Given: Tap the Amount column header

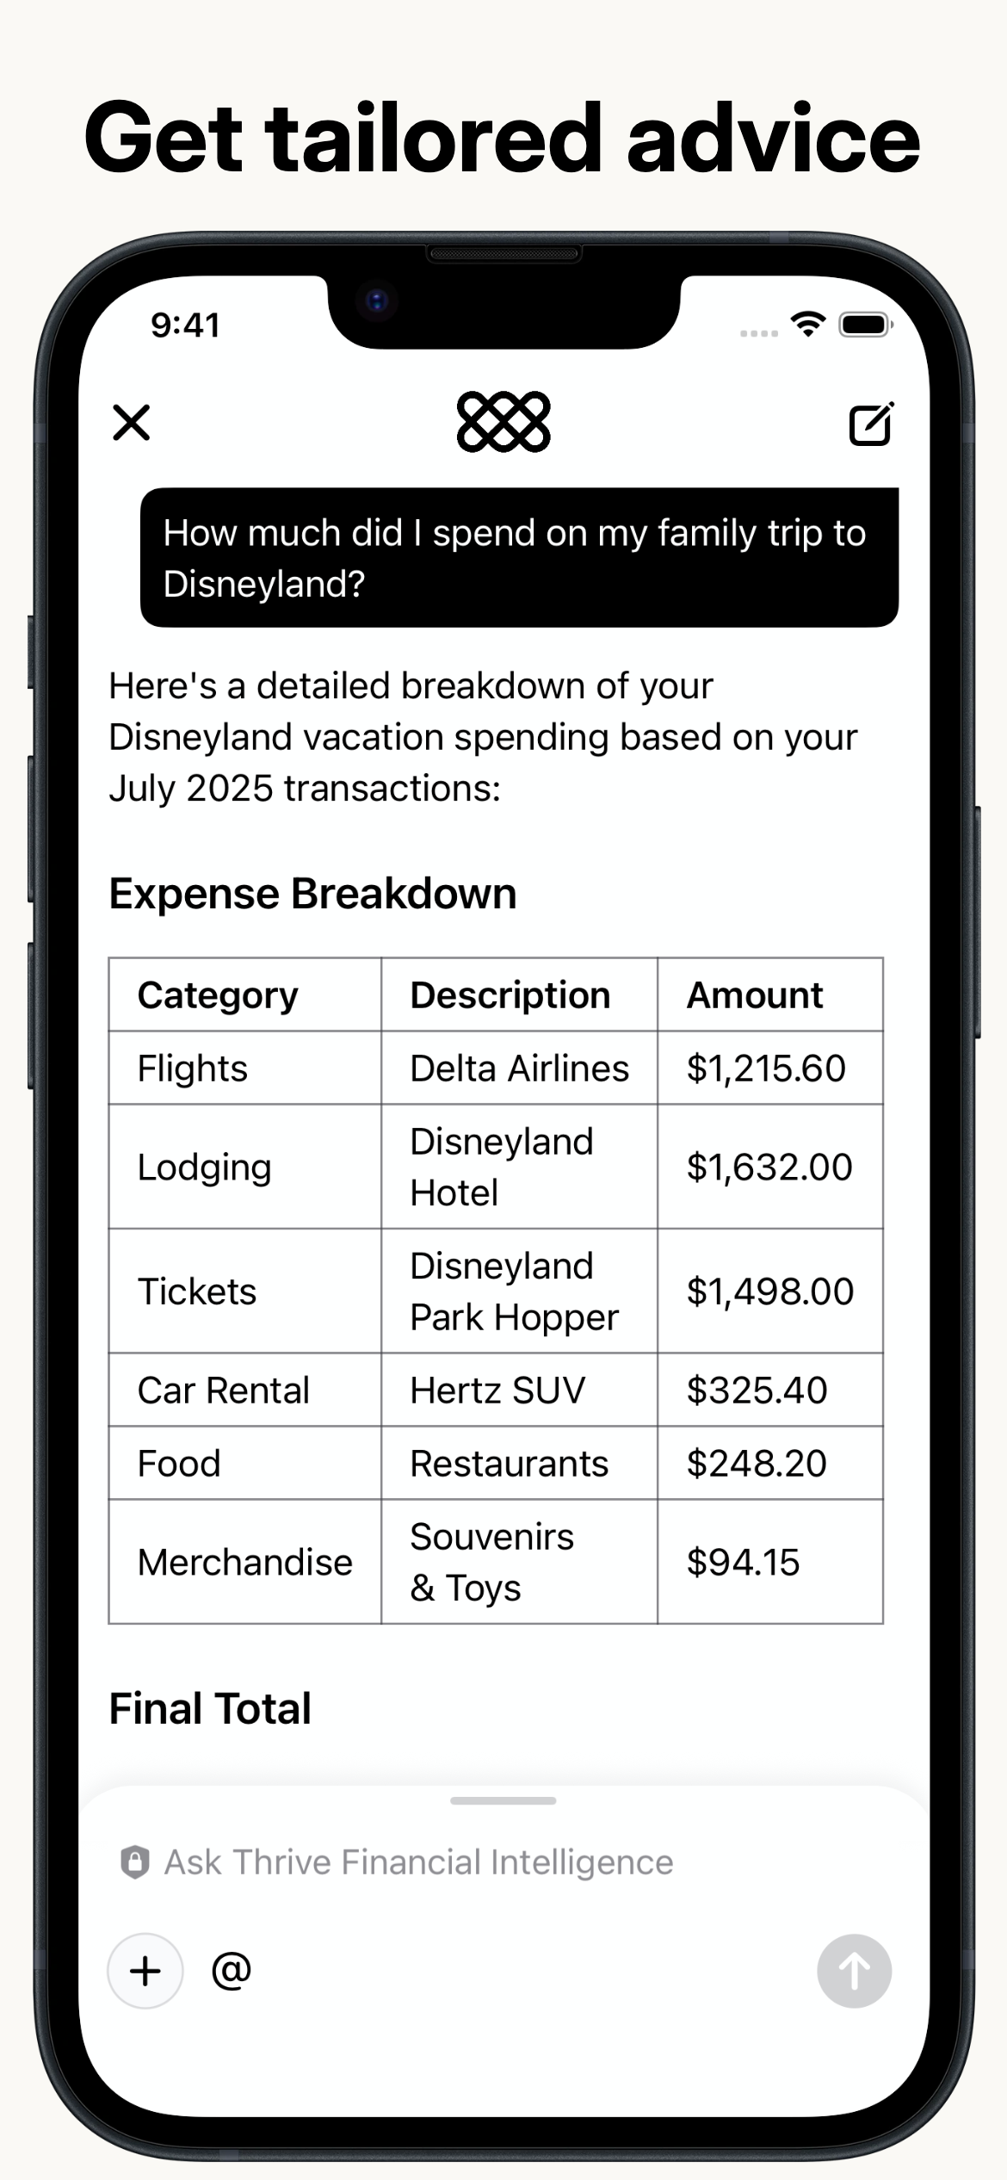Looking at the screenshot, I should 755,994.
